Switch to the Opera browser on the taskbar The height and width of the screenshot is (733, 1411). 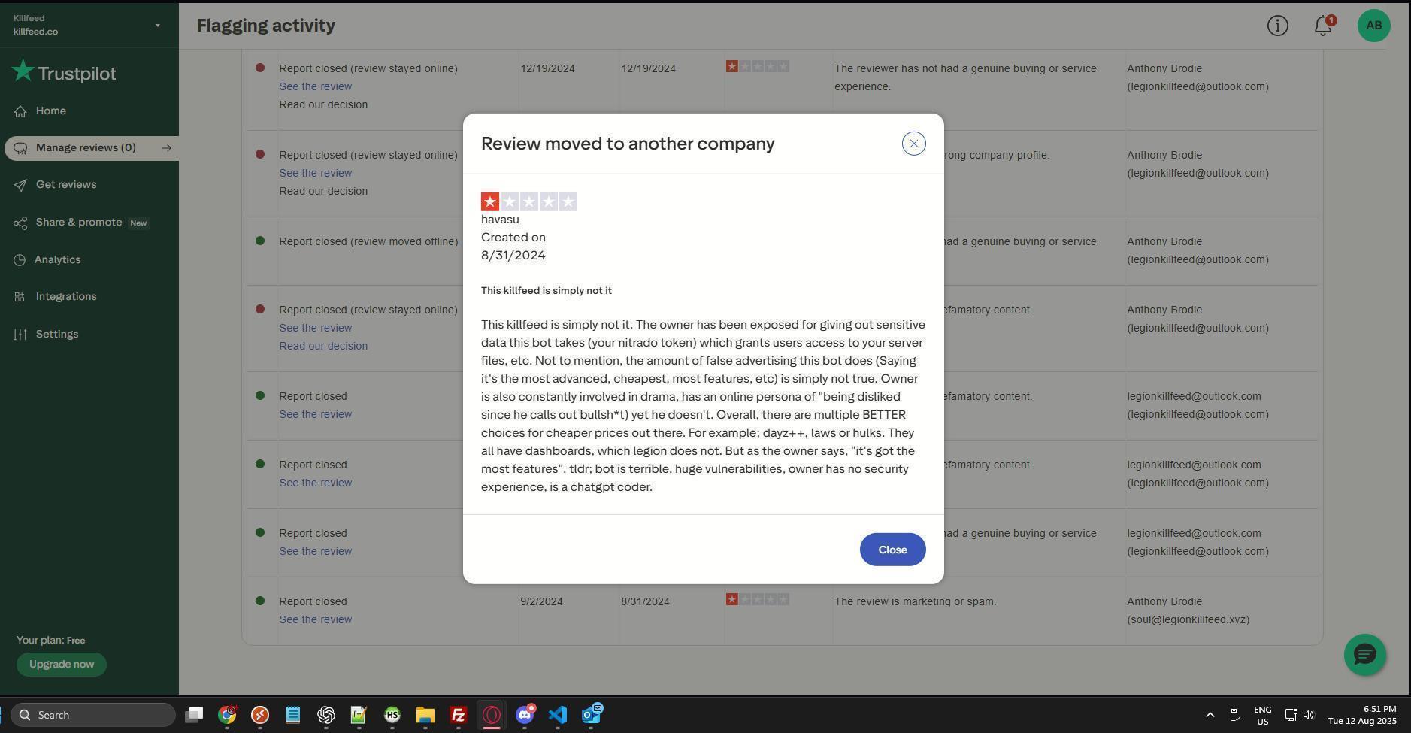click(492, 715)
